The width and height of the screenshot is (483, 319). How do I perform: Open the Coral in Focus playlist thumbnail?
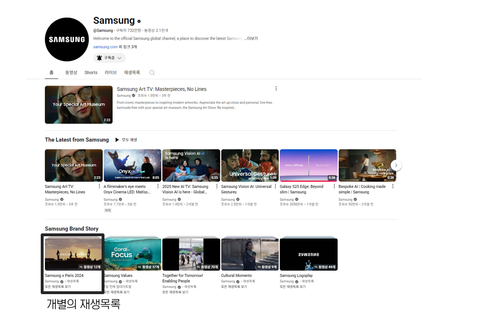[133, 254]
